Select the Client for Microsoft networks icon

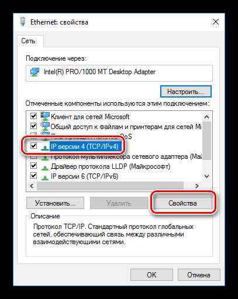click(45, 117)
